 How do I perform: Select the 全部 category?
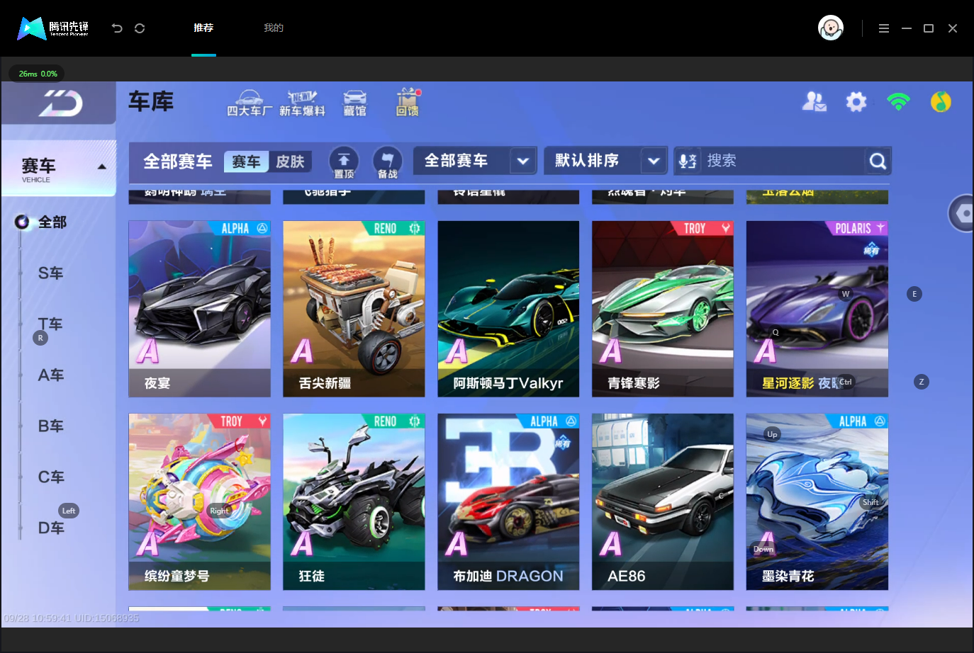(x=52, y=222)
